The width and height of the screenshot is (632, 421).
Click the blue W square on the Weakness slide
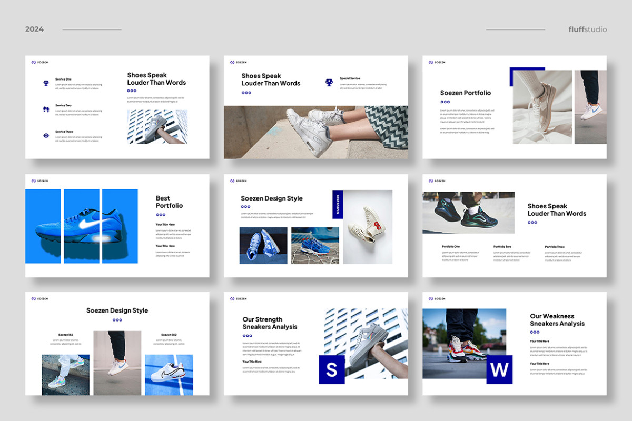coord(499,370)
